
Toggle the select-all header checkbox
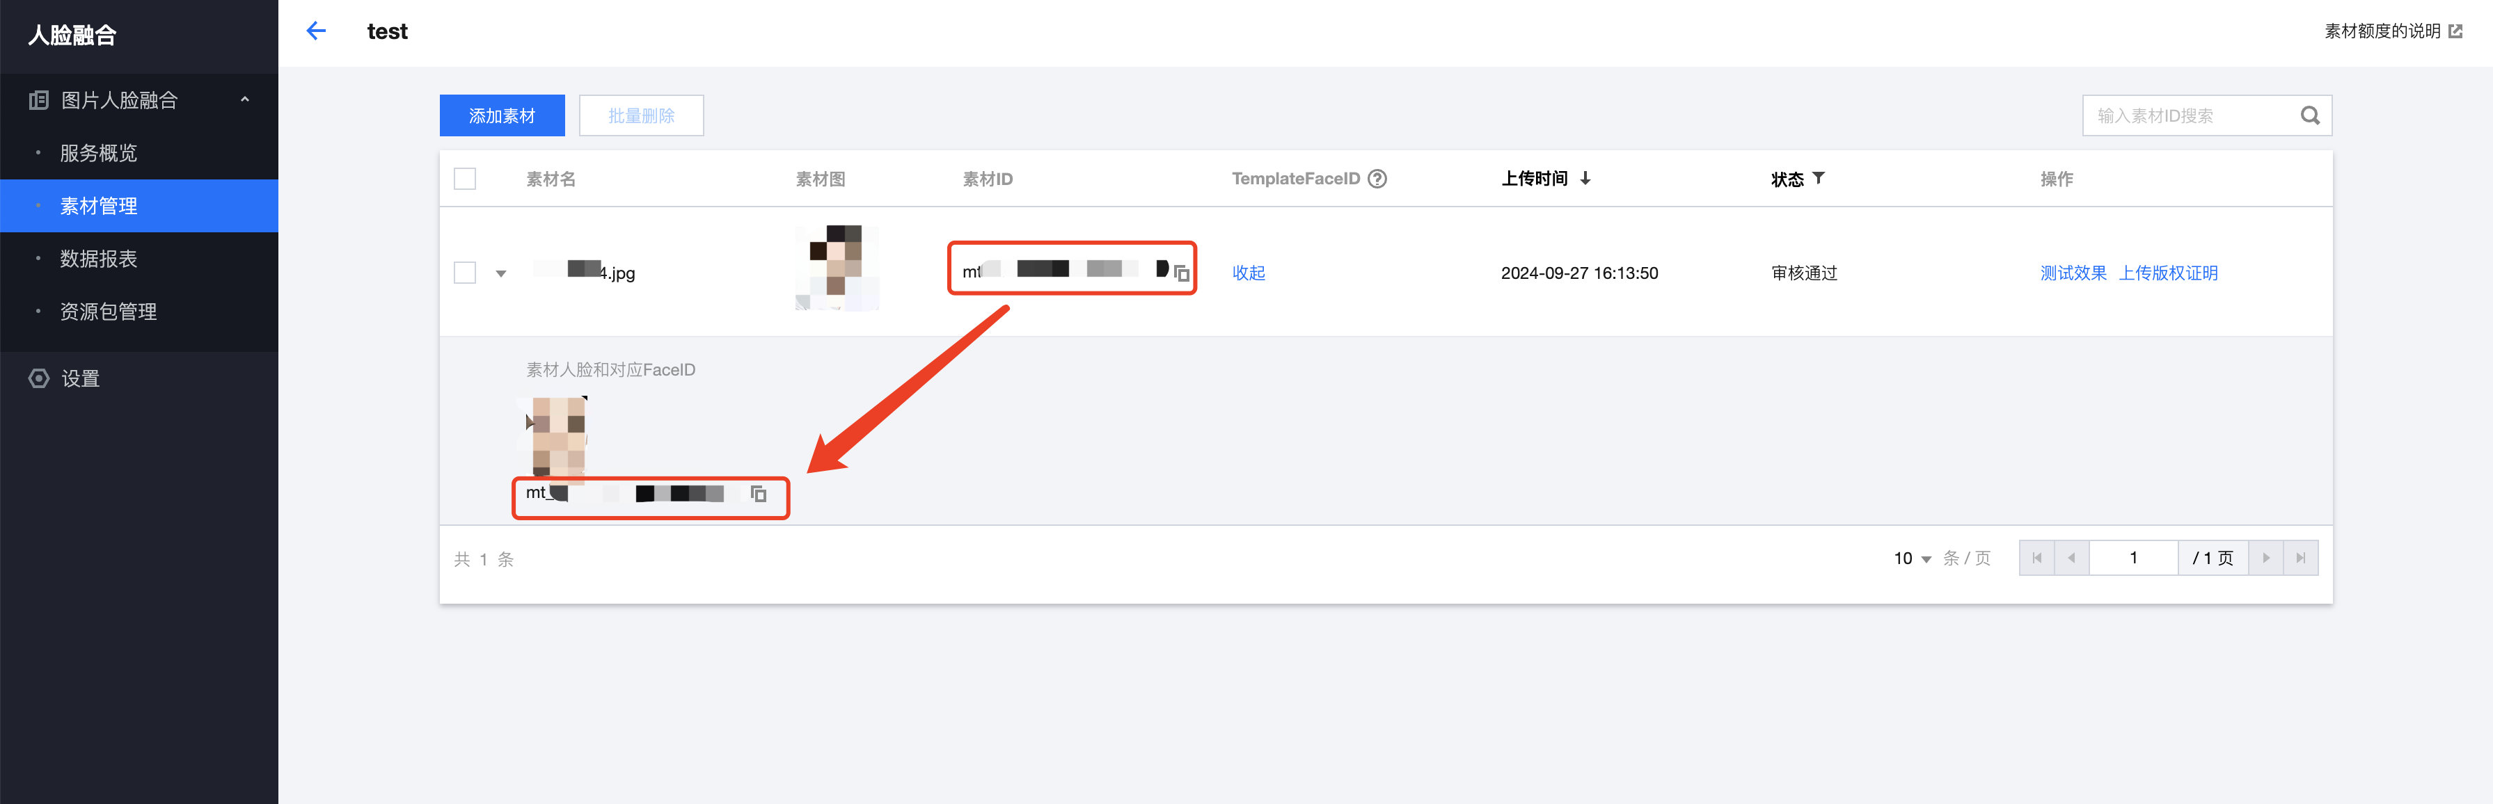pos(464,179)
